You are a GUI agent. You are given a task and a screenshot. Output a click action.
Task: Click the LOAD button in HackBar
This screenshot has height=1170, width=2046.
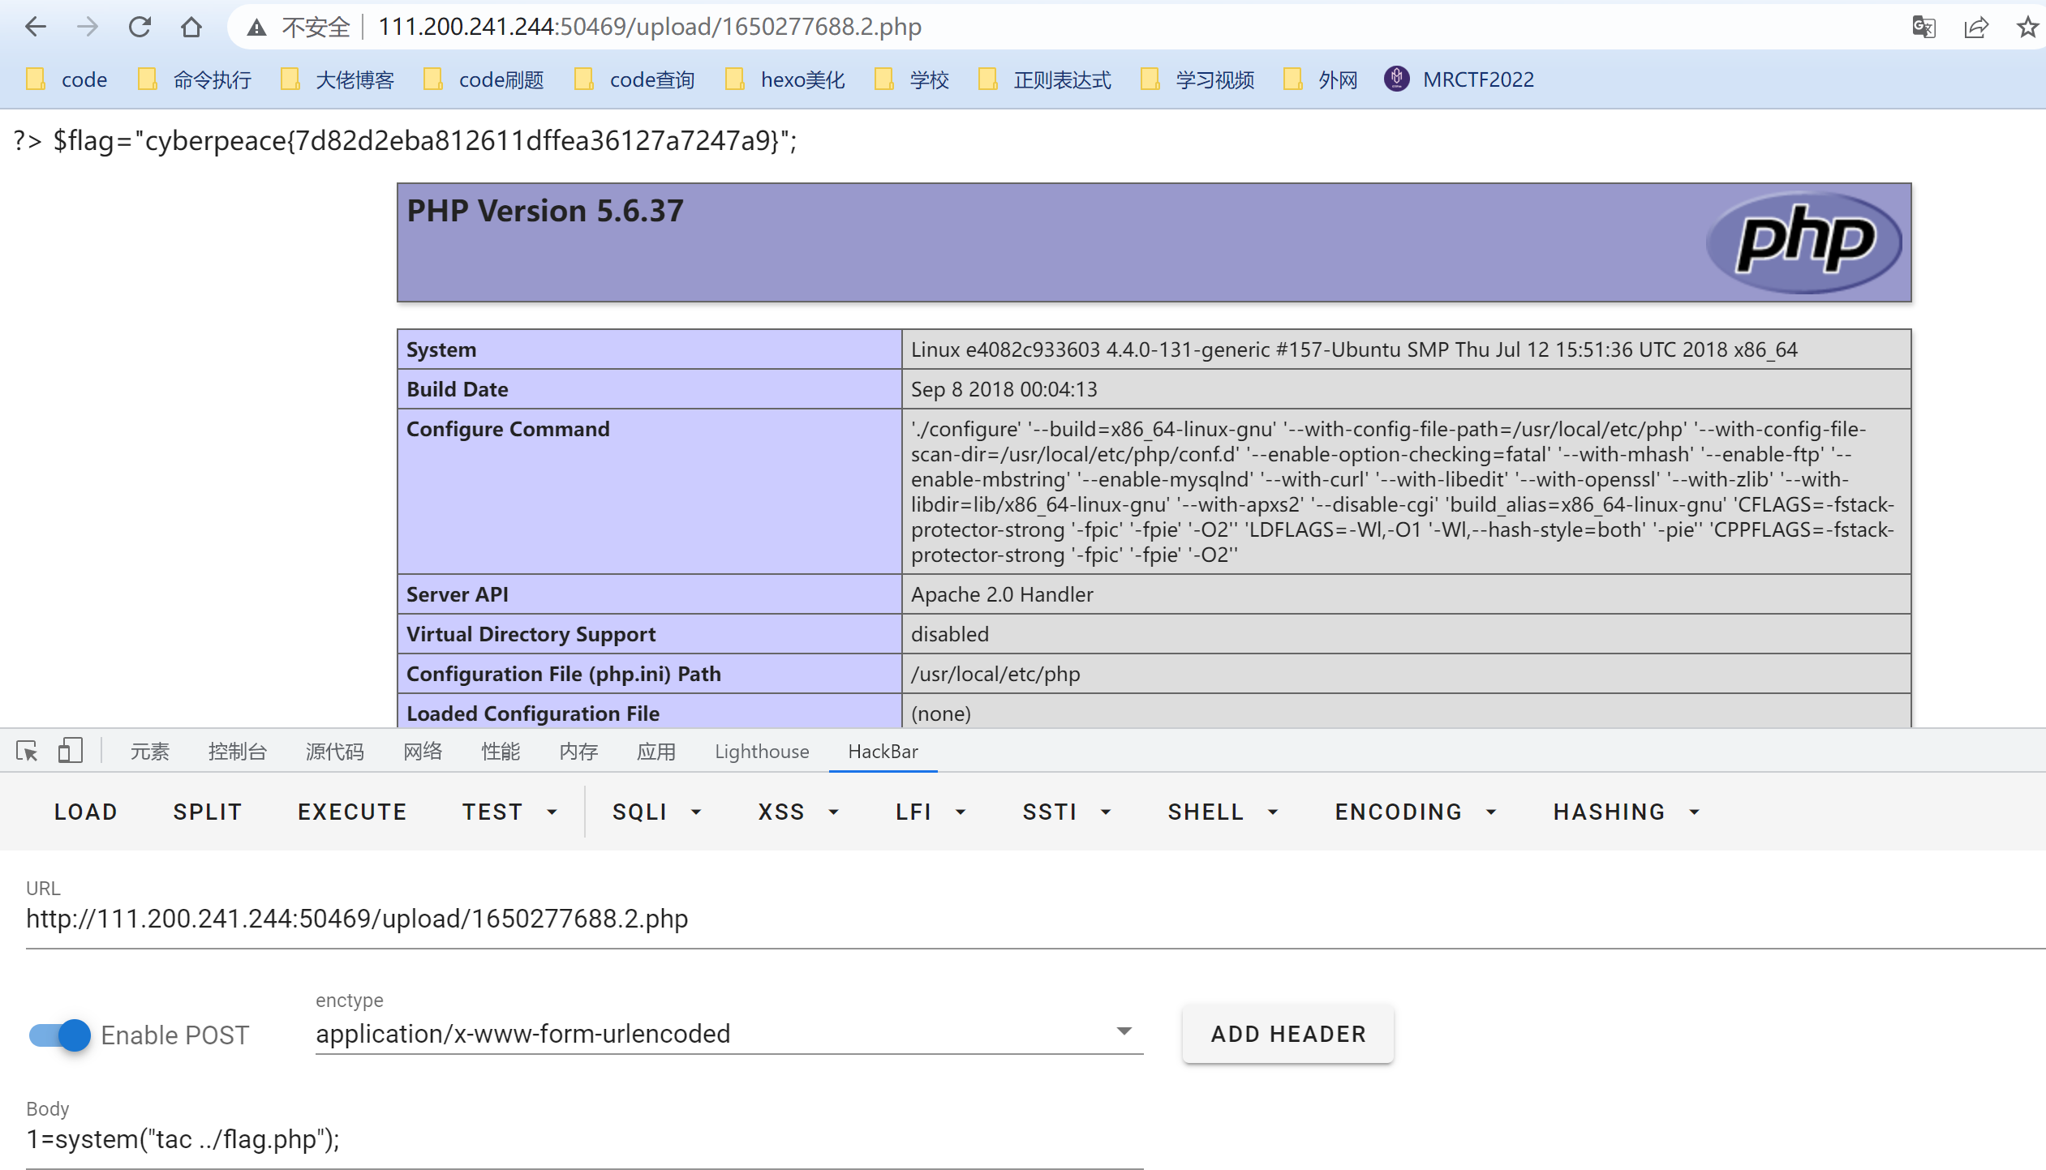tap(86, 812)
